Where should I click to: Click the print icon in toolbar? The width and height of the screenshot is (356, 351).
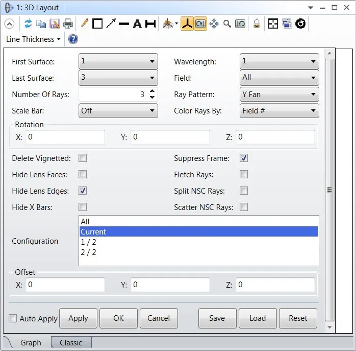click(x=68, y=24)
